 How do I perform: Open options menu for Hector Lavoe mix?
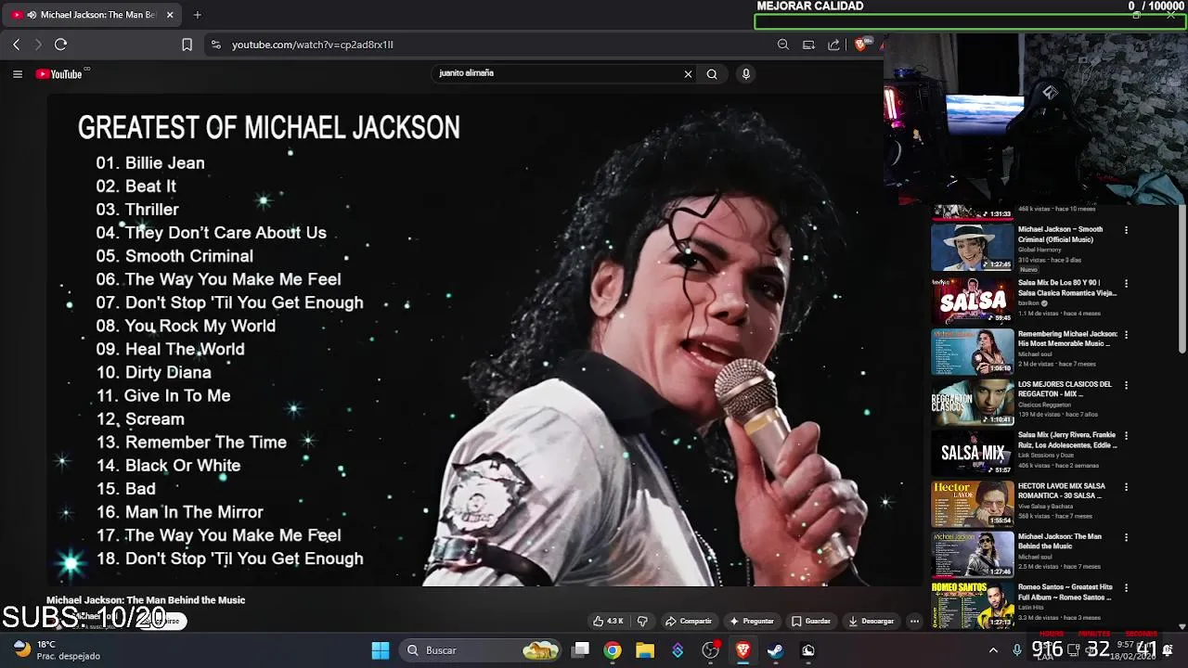pyautogui.click(x=1126, y=486)
